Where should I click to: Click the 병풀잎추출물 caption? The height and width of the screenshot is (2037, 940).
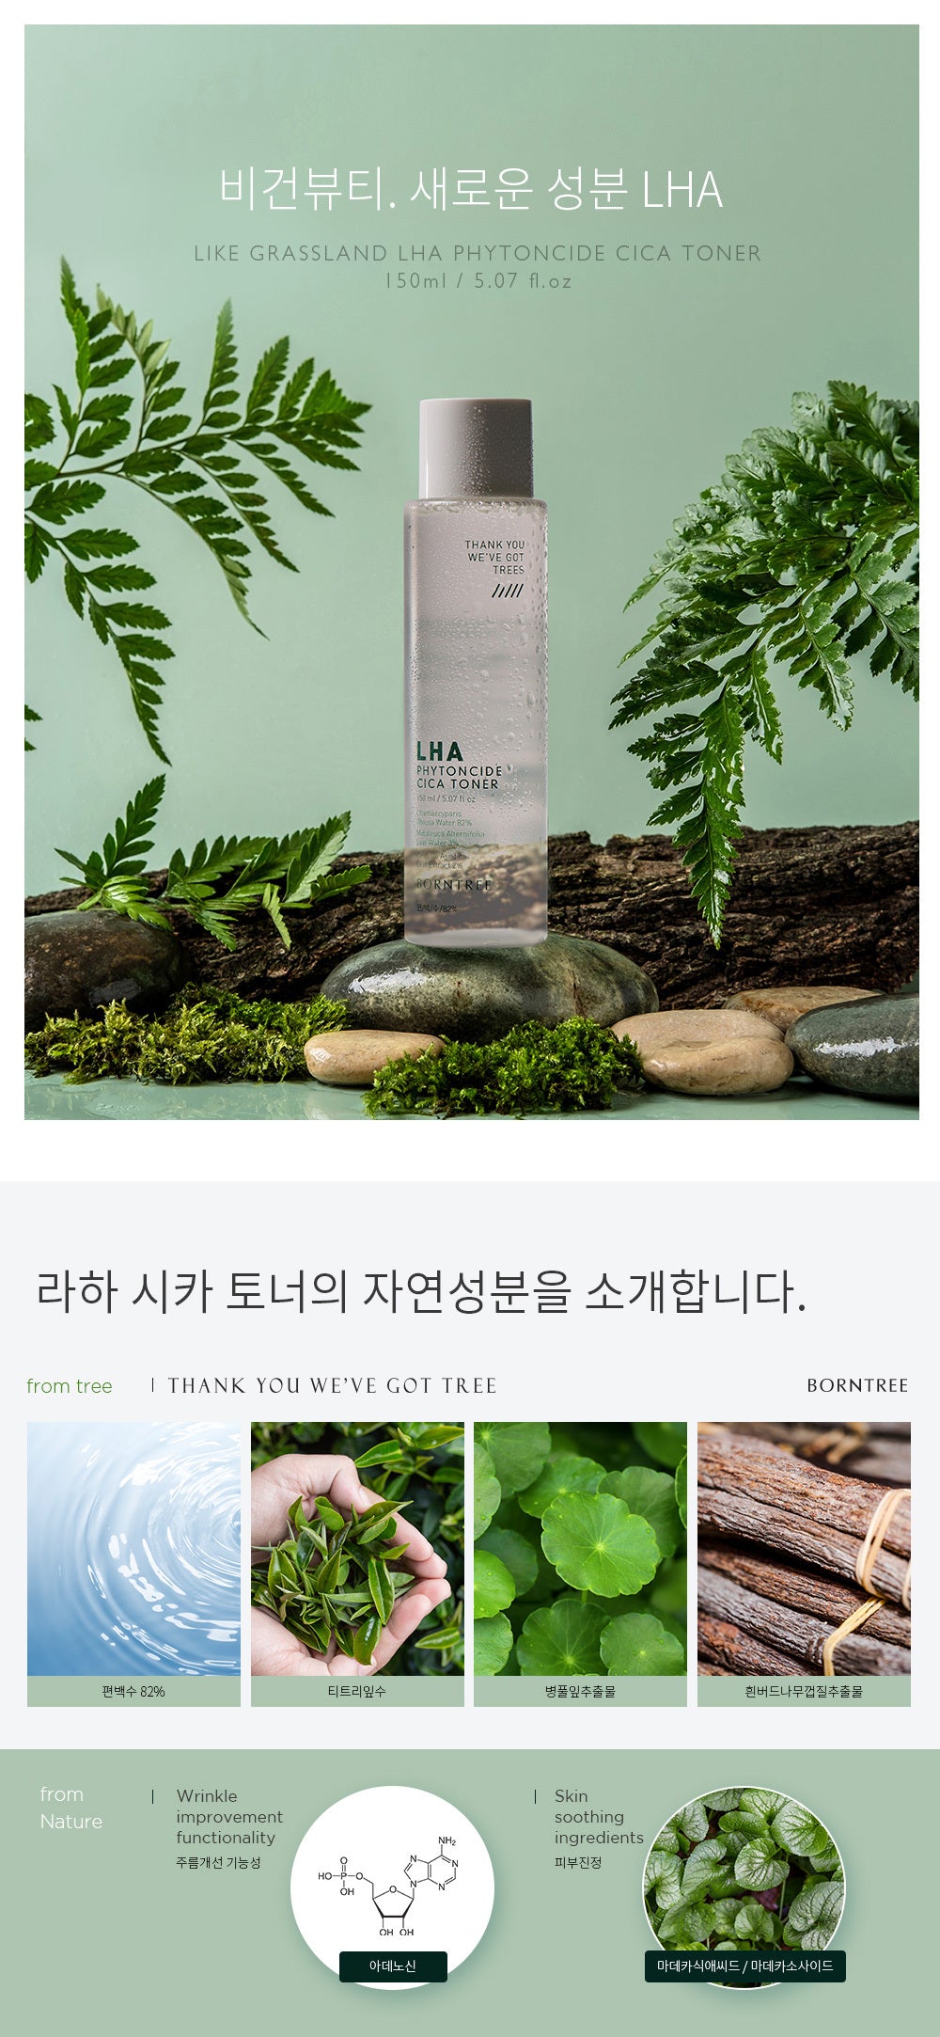tap(580, 1691)
